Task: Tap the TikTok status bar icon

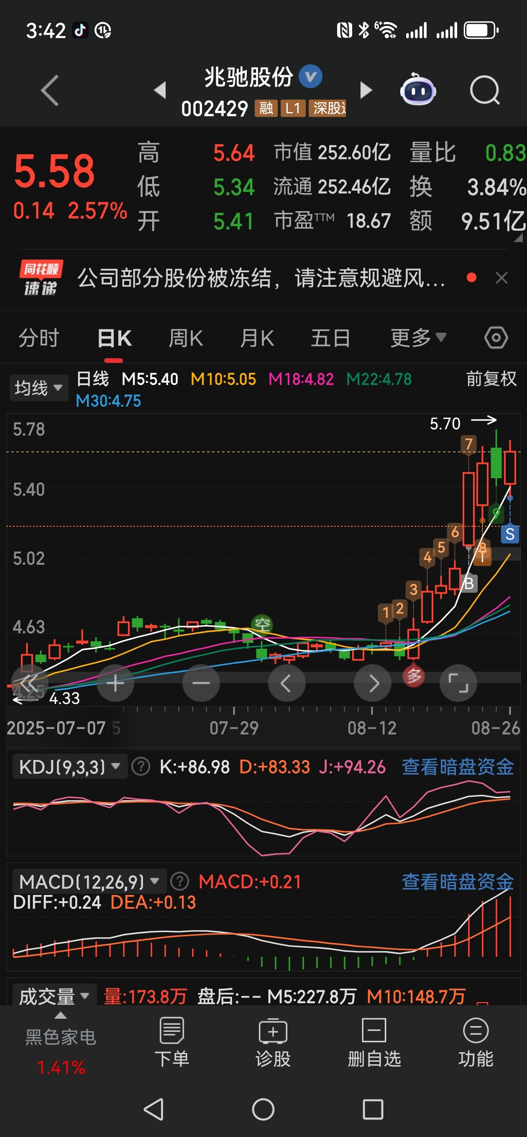Action: pyautogui.click(x=80, y=30)
